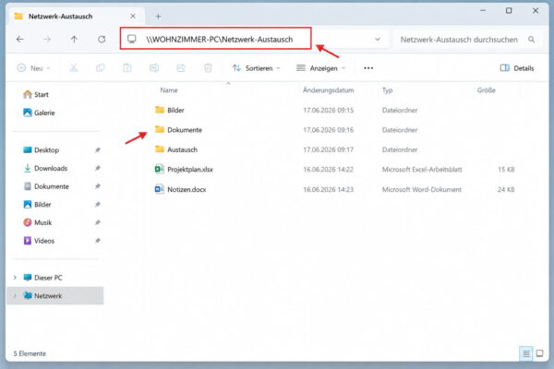Open Start in the navigation pane
Image resolution: width=554 pixels, height=369 pixels.
pyautogui.click(x=35, y=94)
